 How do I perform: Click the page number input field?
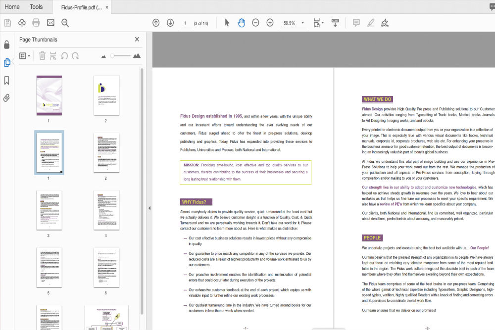pyautogui.click(x=185, y=23)
